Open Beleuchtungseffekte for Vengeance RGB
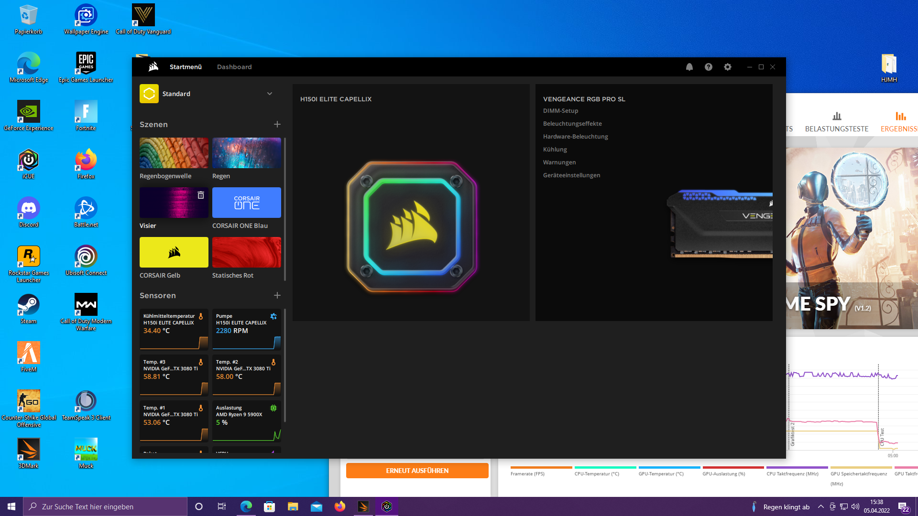This screenshot has width=918, height=516. [572, 124]
